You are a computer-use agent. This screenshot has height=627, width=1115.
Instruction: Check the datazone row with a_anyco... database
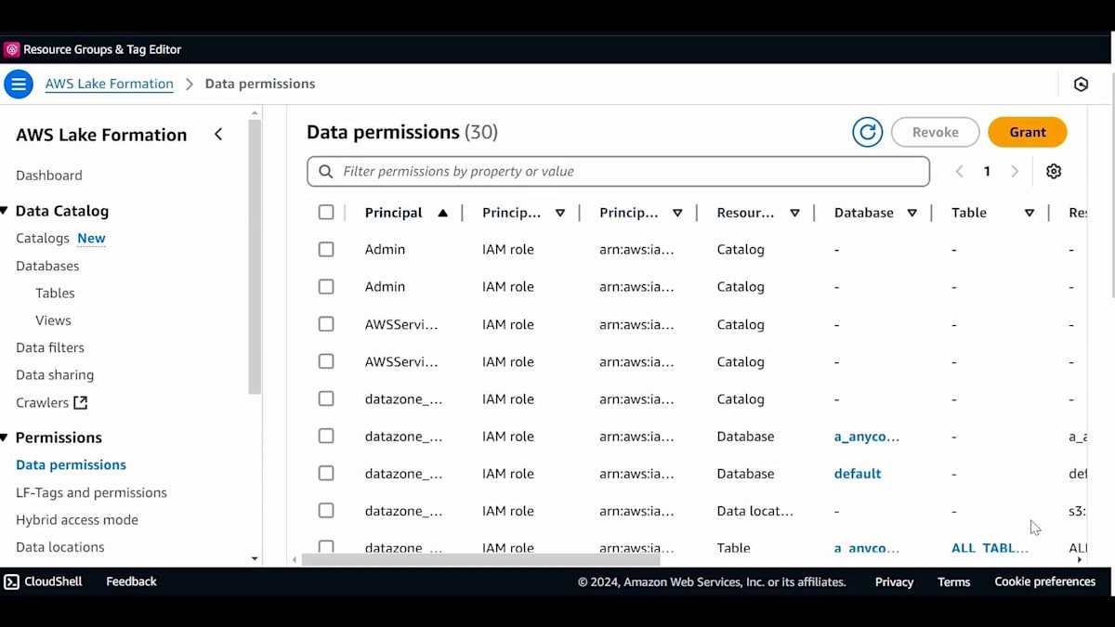click(326, 436)
